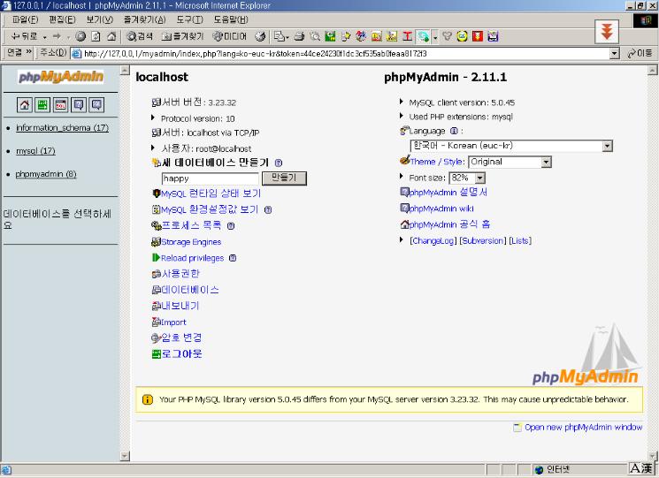
Task: Click the green Log out icon in sidebar
Action: pyautogui.click(x=42, y=105)
